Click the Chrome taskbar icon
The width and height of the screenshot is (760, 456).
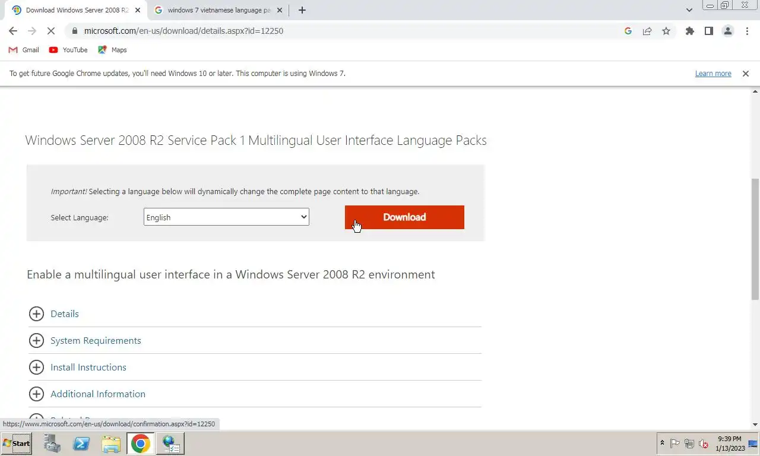click(x=141, y=444)
